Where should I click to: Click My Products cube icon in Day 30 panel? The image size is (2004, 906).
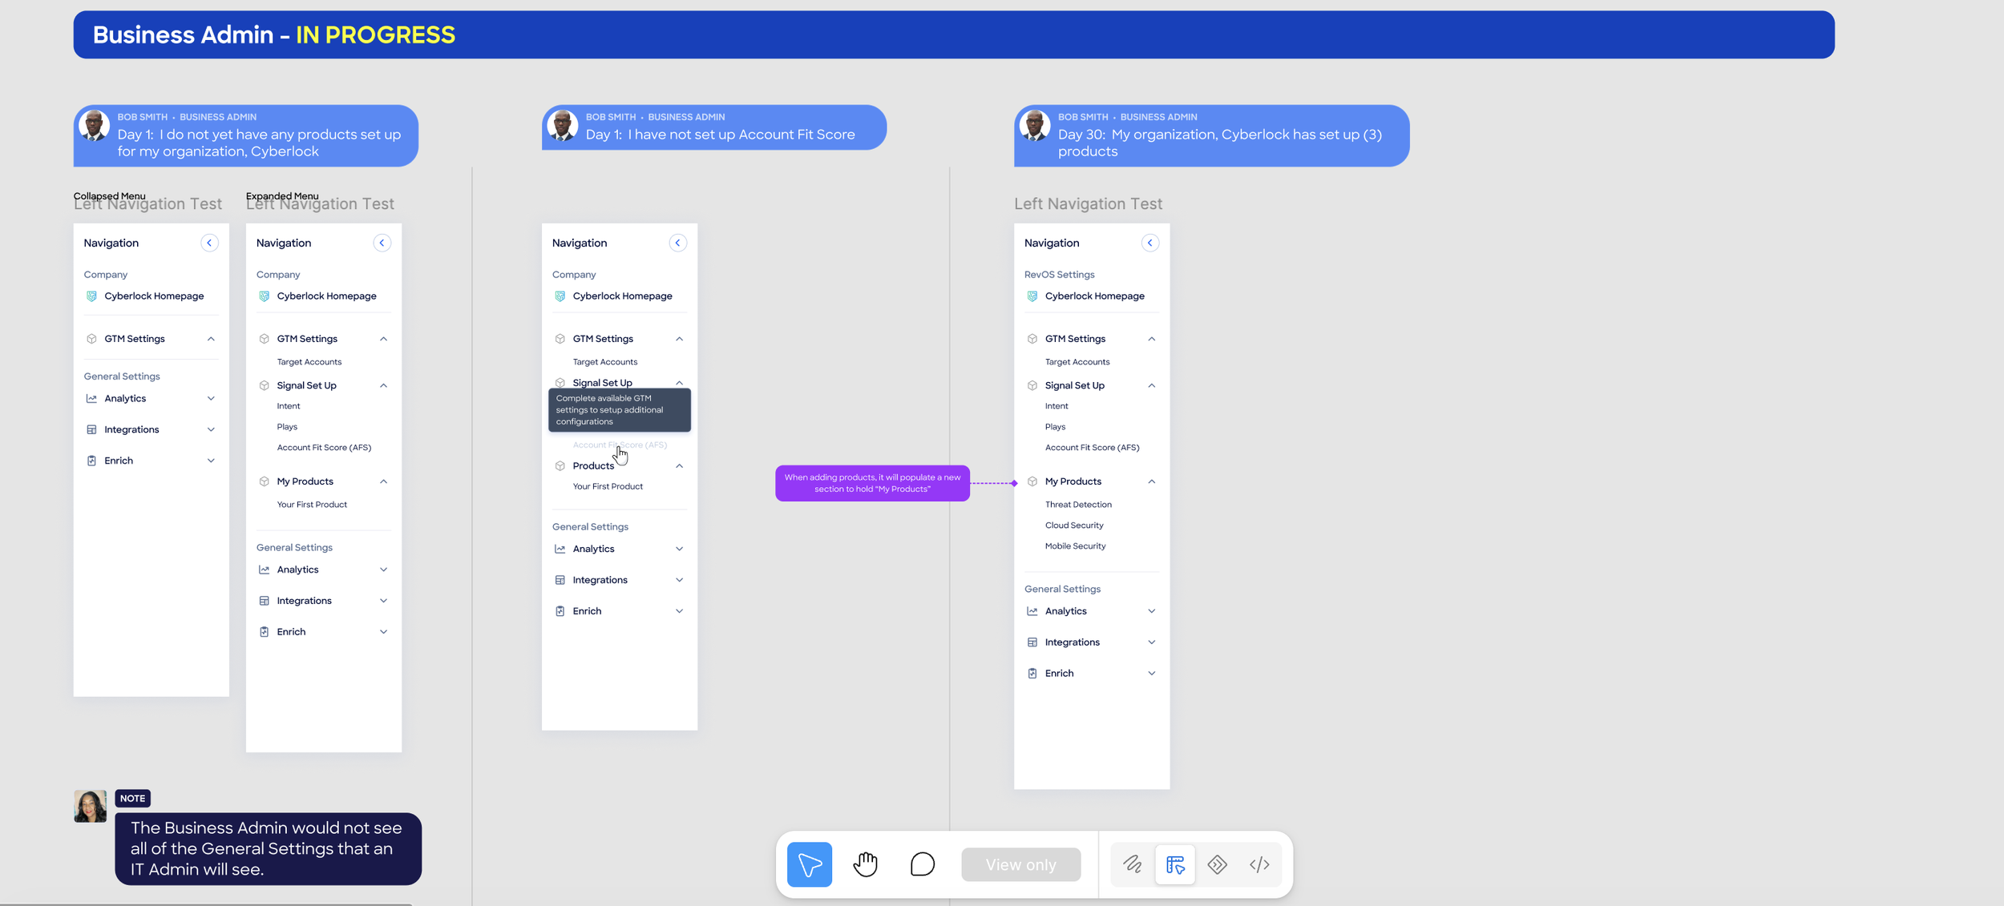[x=1032, y=481]
